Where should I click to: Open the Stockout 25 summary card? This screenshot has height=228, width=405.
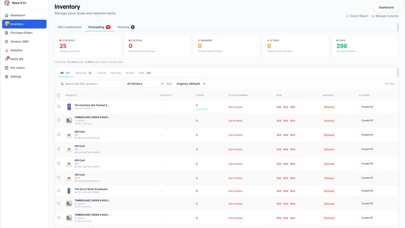[88, 46]
